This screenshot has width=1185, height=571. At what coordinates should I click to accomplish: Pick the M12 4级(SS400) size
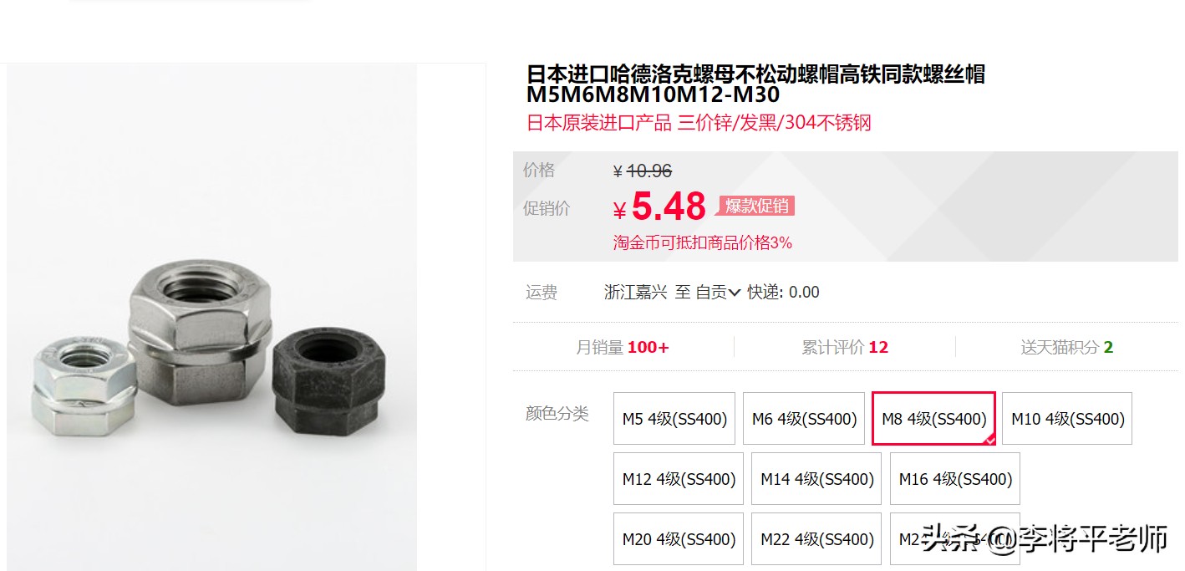tap(679, 479)
